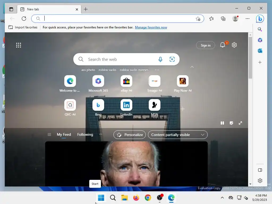Show hidden system tray icons
The height and width of the screenshot is (204, 272).
(222, 198)
